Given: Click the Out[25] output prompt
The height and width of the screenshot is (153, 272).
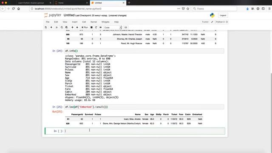Looking at the screenshot, I should click(x=58, y=111).
